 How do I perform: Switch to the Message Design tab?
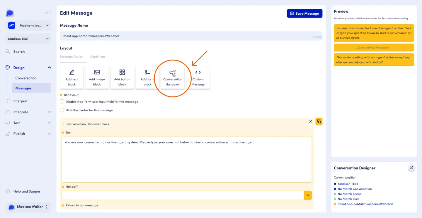coord(72,57)
